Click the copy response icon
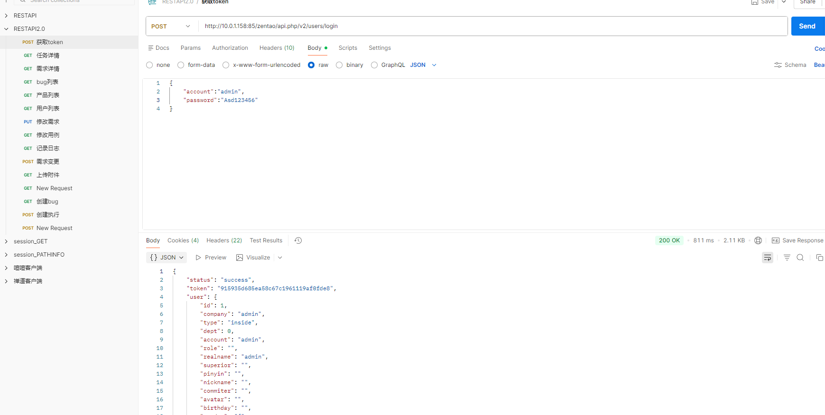 click(x=819, y=258)
